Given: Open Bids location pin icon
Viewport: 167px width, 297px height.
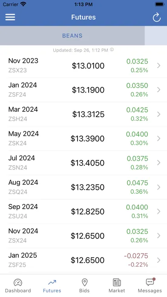Looking at the screenshot, I should (84, 282).
